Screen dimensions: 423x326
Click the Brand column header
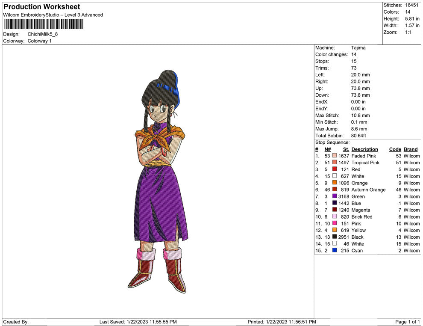tap(410, 149)
